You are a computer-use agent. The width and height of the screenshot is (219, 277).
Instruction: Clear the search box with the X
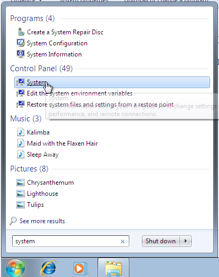(122, 241)
